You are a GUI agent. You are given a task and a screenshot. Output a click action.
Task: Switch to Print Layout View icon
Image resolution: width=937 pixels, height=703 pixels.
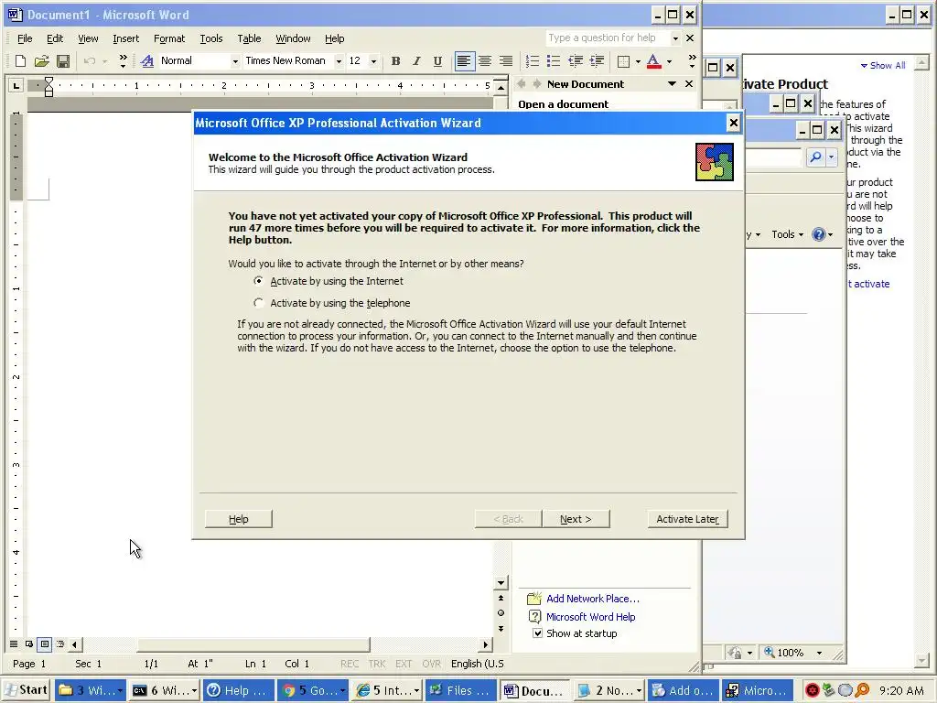pos(45,644)
